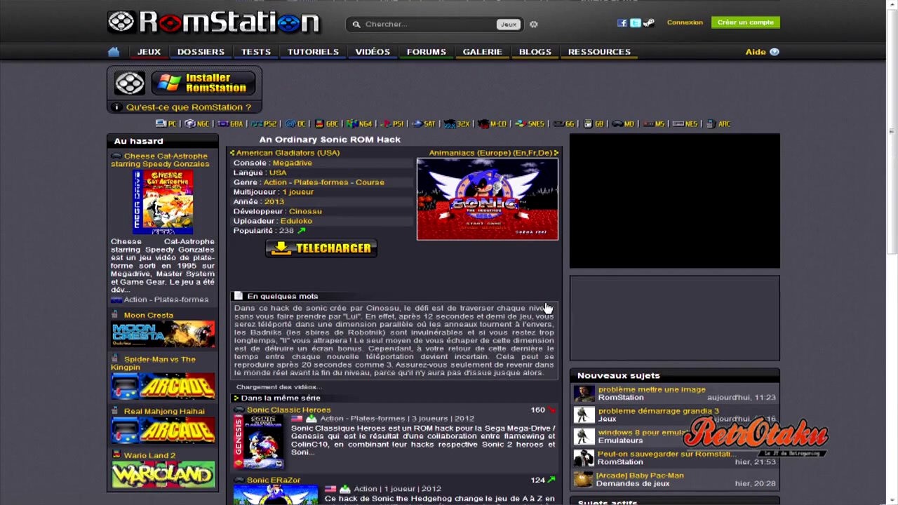
Task: Open the GALERIE menu
Action: [x=482, y=52]
